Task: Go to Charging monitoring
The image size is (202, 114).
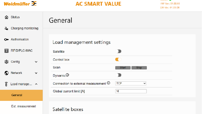Action: (x=24, y=28)
